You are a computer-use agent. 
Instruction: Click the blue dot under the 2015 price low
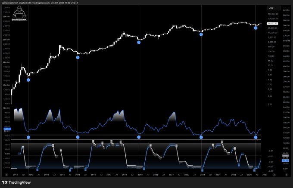[x=78, y=58]
